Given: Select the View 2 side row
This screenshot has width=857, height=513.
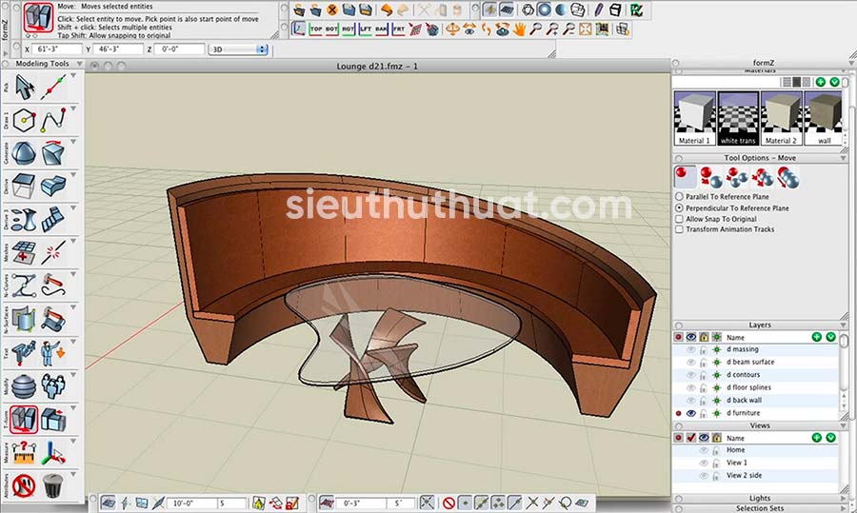Looking at the screenshot, I should click(755, 475).
